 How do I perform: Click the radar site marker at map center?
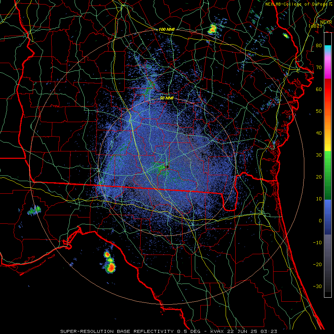(167, 167)
